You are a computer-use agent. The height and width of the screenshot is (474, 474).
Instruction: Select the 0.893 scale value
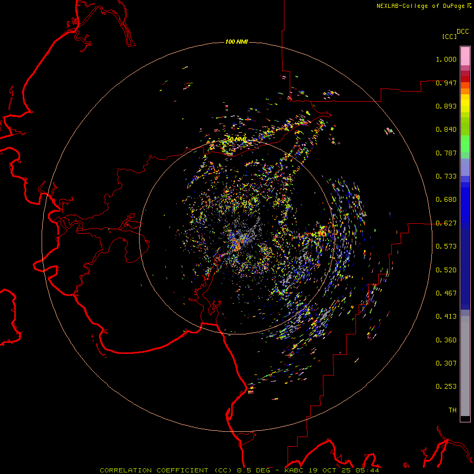pyautogui.click(x=446, y=106)
